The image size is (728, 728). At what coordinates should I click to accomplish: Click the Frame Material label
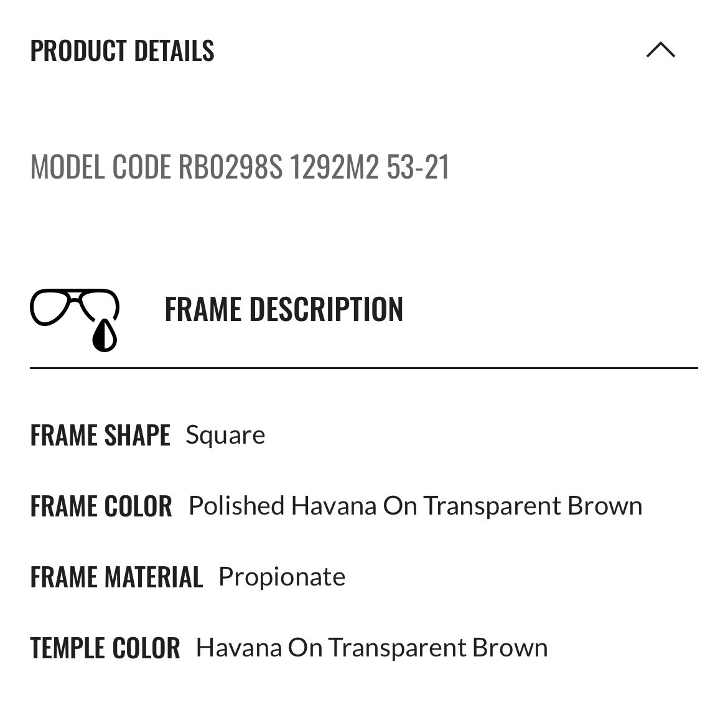(x=116, y=577)
